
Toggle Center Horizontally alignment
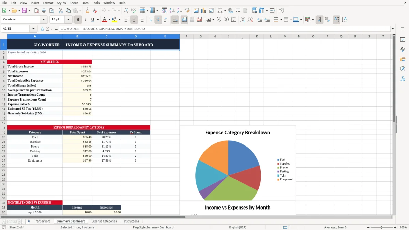click(134, 20)
